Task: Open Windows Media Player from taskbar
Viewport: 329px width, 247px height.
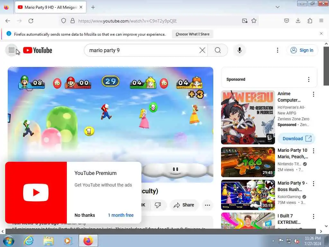Action: pos(67,241)
